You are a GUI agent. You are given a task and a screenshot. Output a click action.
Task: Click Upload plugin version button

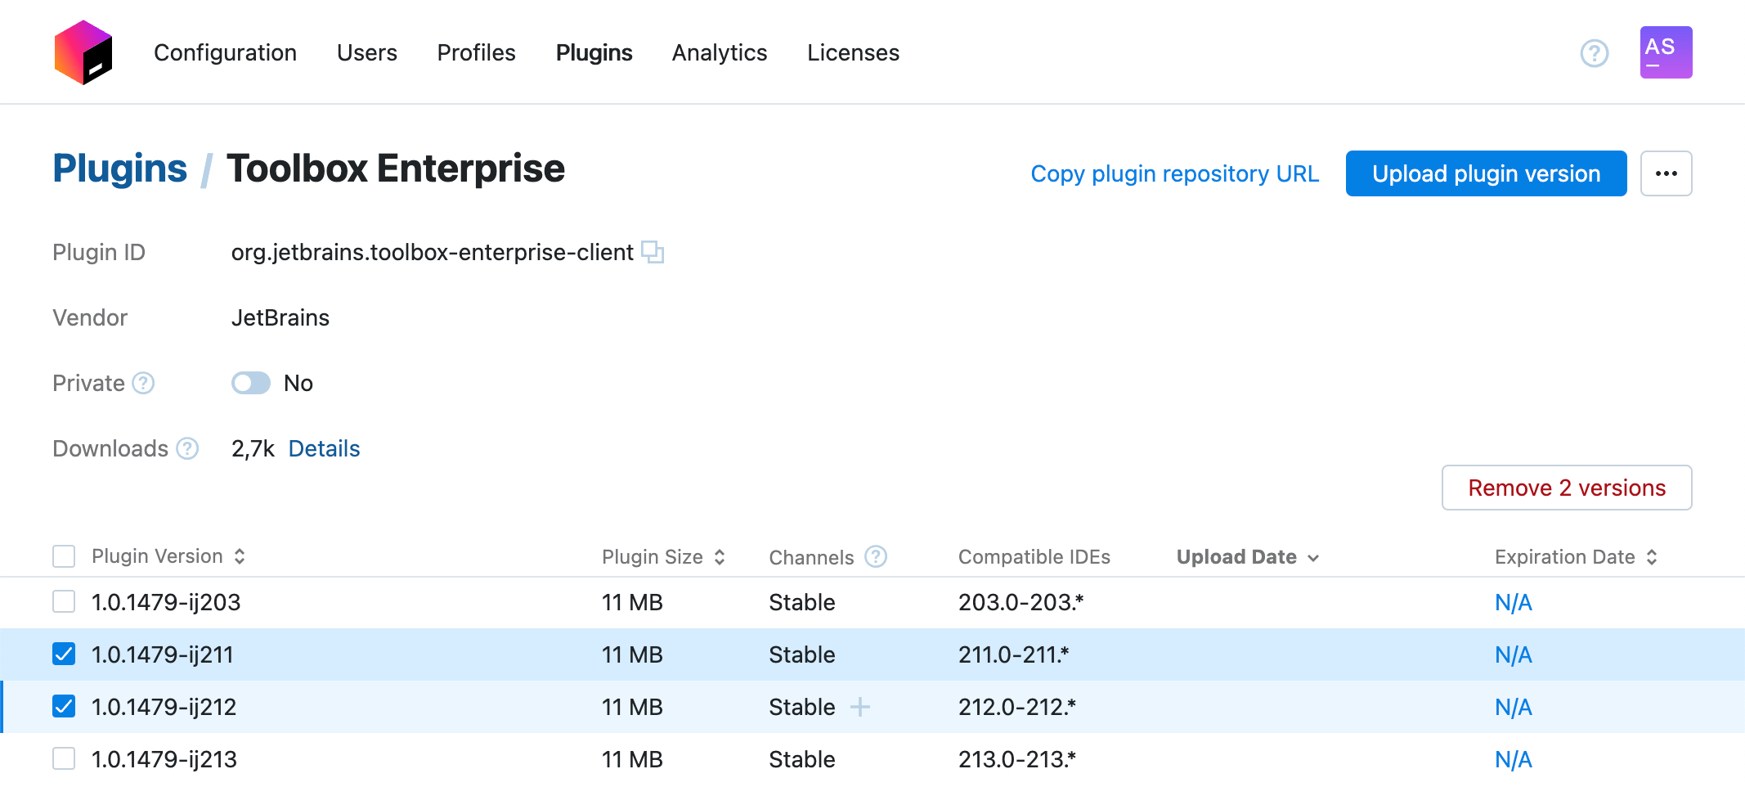point(1486,173)
